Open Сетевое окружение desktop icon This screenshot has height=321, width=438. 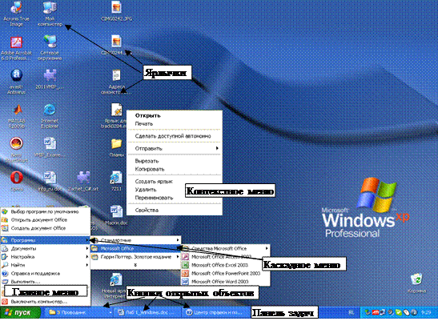click(x=50, y=42)
